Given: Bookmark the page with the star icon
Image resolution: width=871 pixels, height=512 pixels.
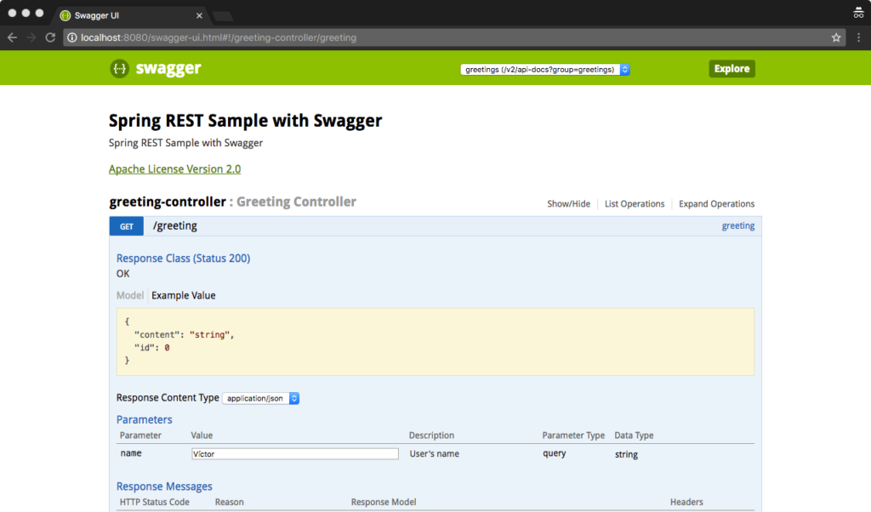Looking at the screenshot, I should (836, 37).
